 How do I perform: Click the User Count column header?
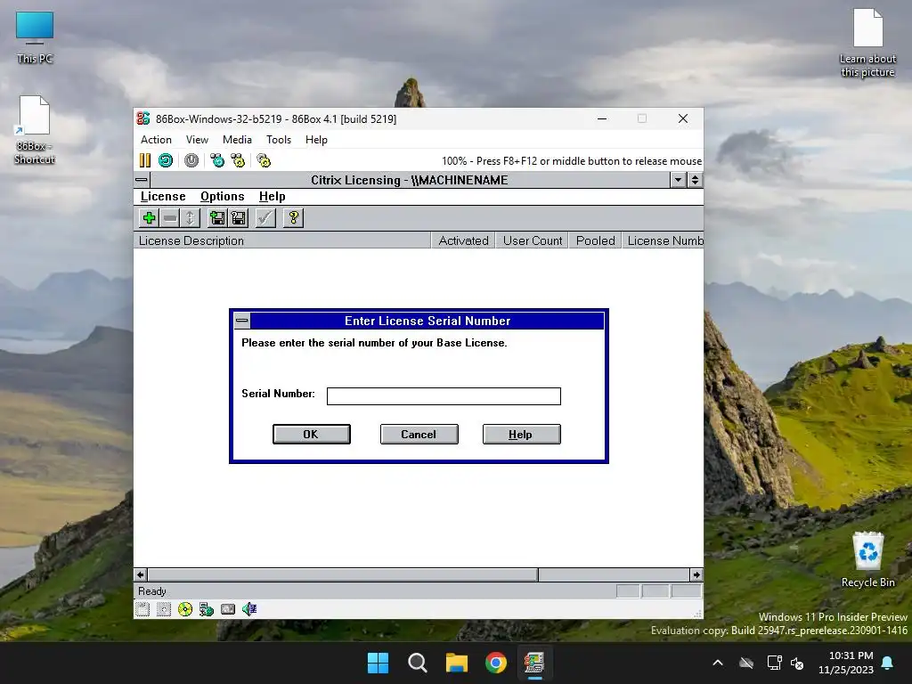pos(533,240)
